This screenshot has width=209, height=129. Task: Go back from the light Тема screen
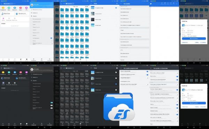pos(91,3)
